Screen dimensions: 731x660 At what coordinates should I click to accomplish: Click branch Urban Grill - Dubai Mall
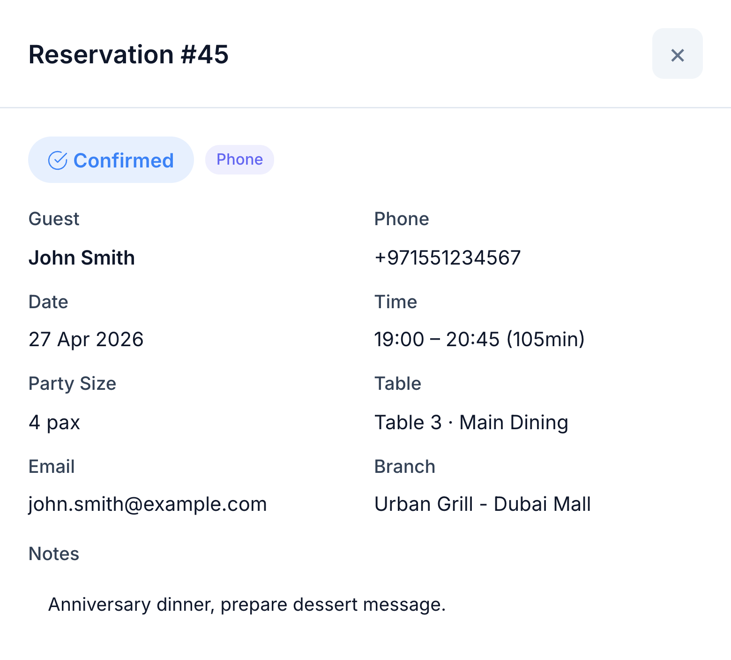483,504
